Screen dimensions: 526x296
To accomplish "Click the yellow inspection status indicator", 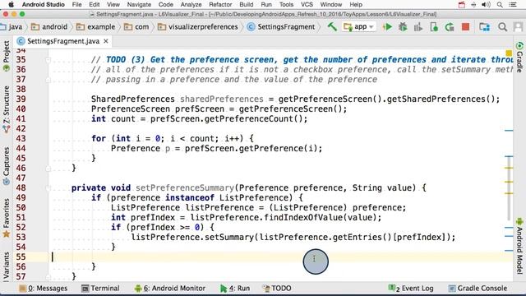I will click(509, 53).
